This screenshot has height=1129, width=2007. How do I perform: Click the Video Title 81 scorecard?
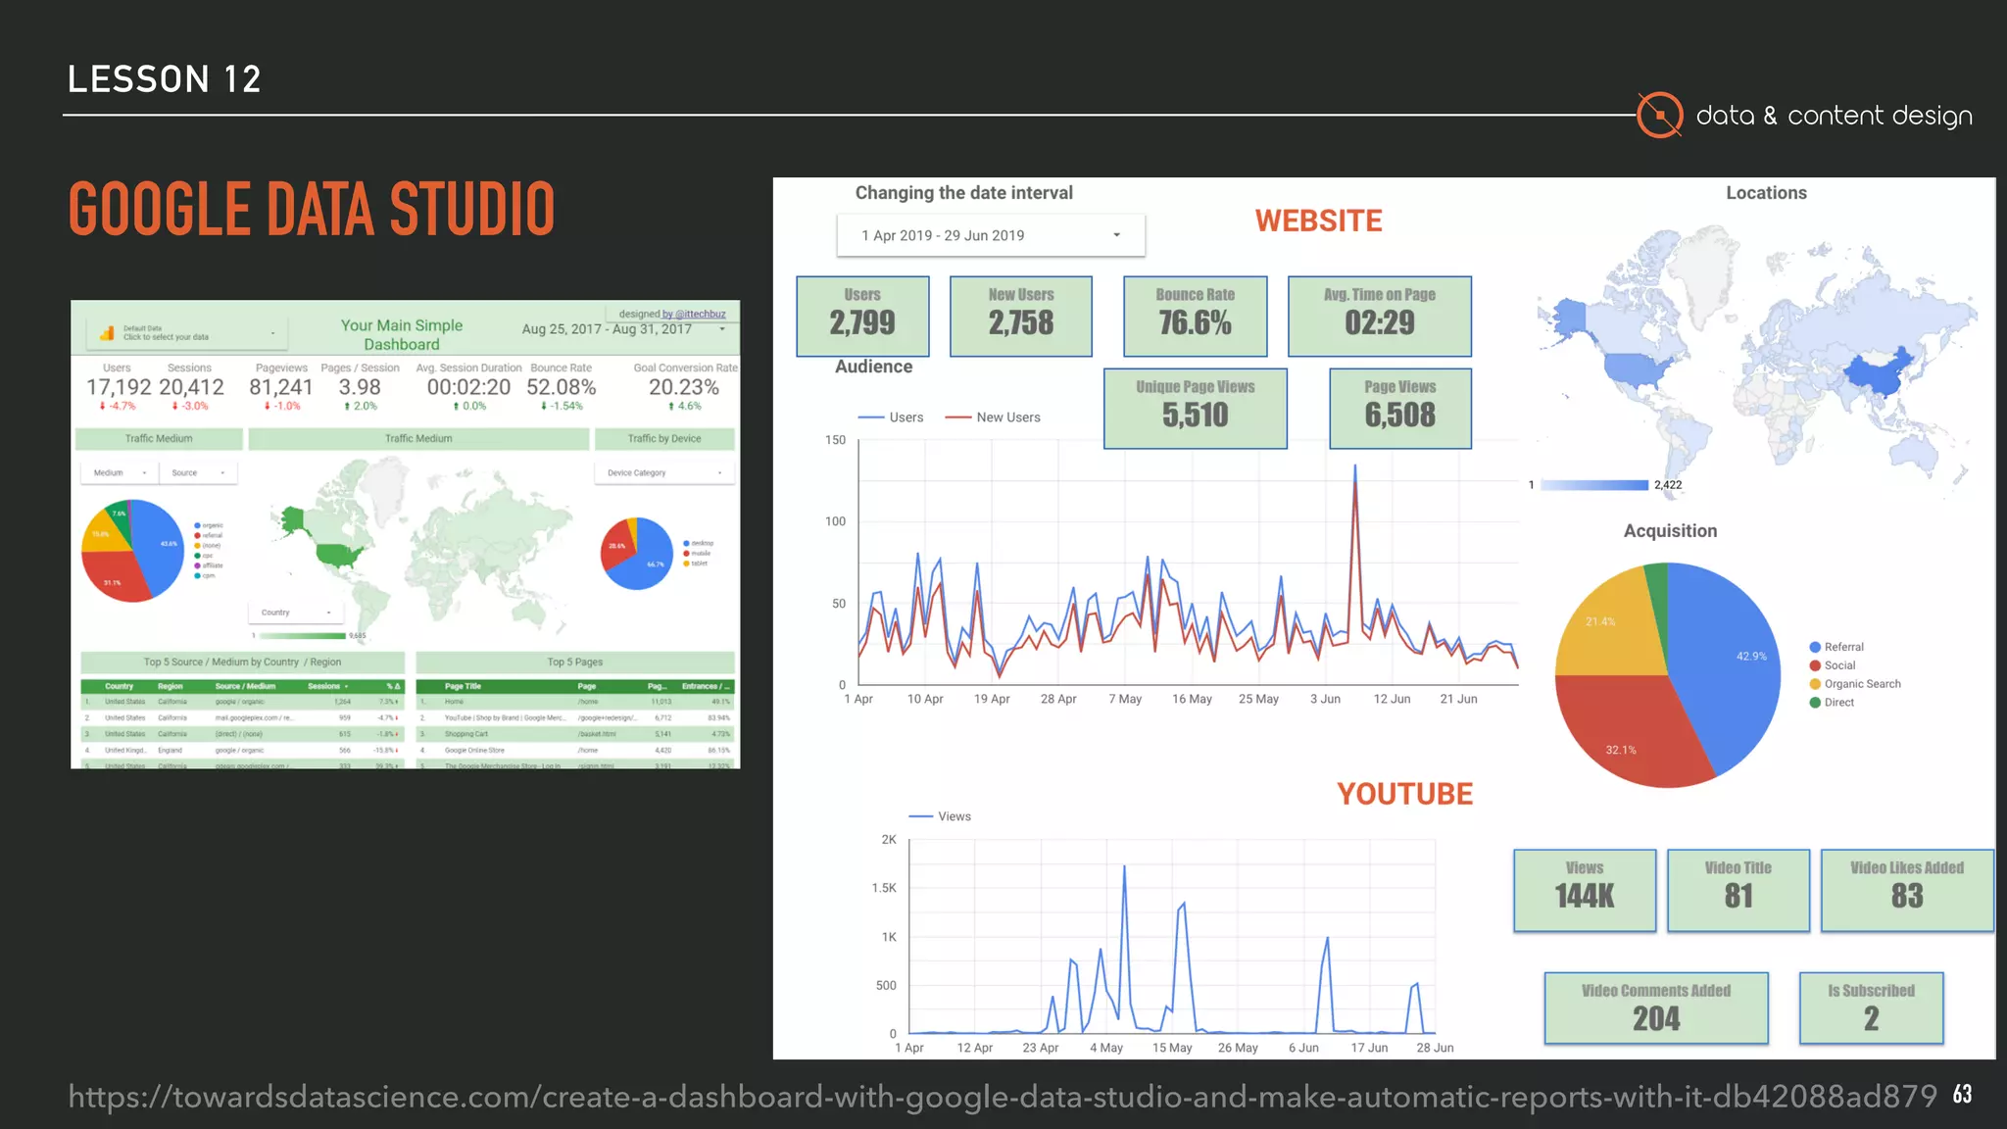(x=1738, y=890)
